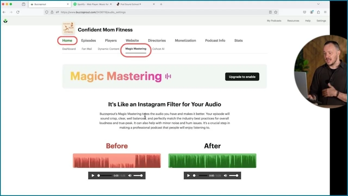Close the Buzzsprout browser tab
Screen dimensions: 348x196
coord(68,4)
